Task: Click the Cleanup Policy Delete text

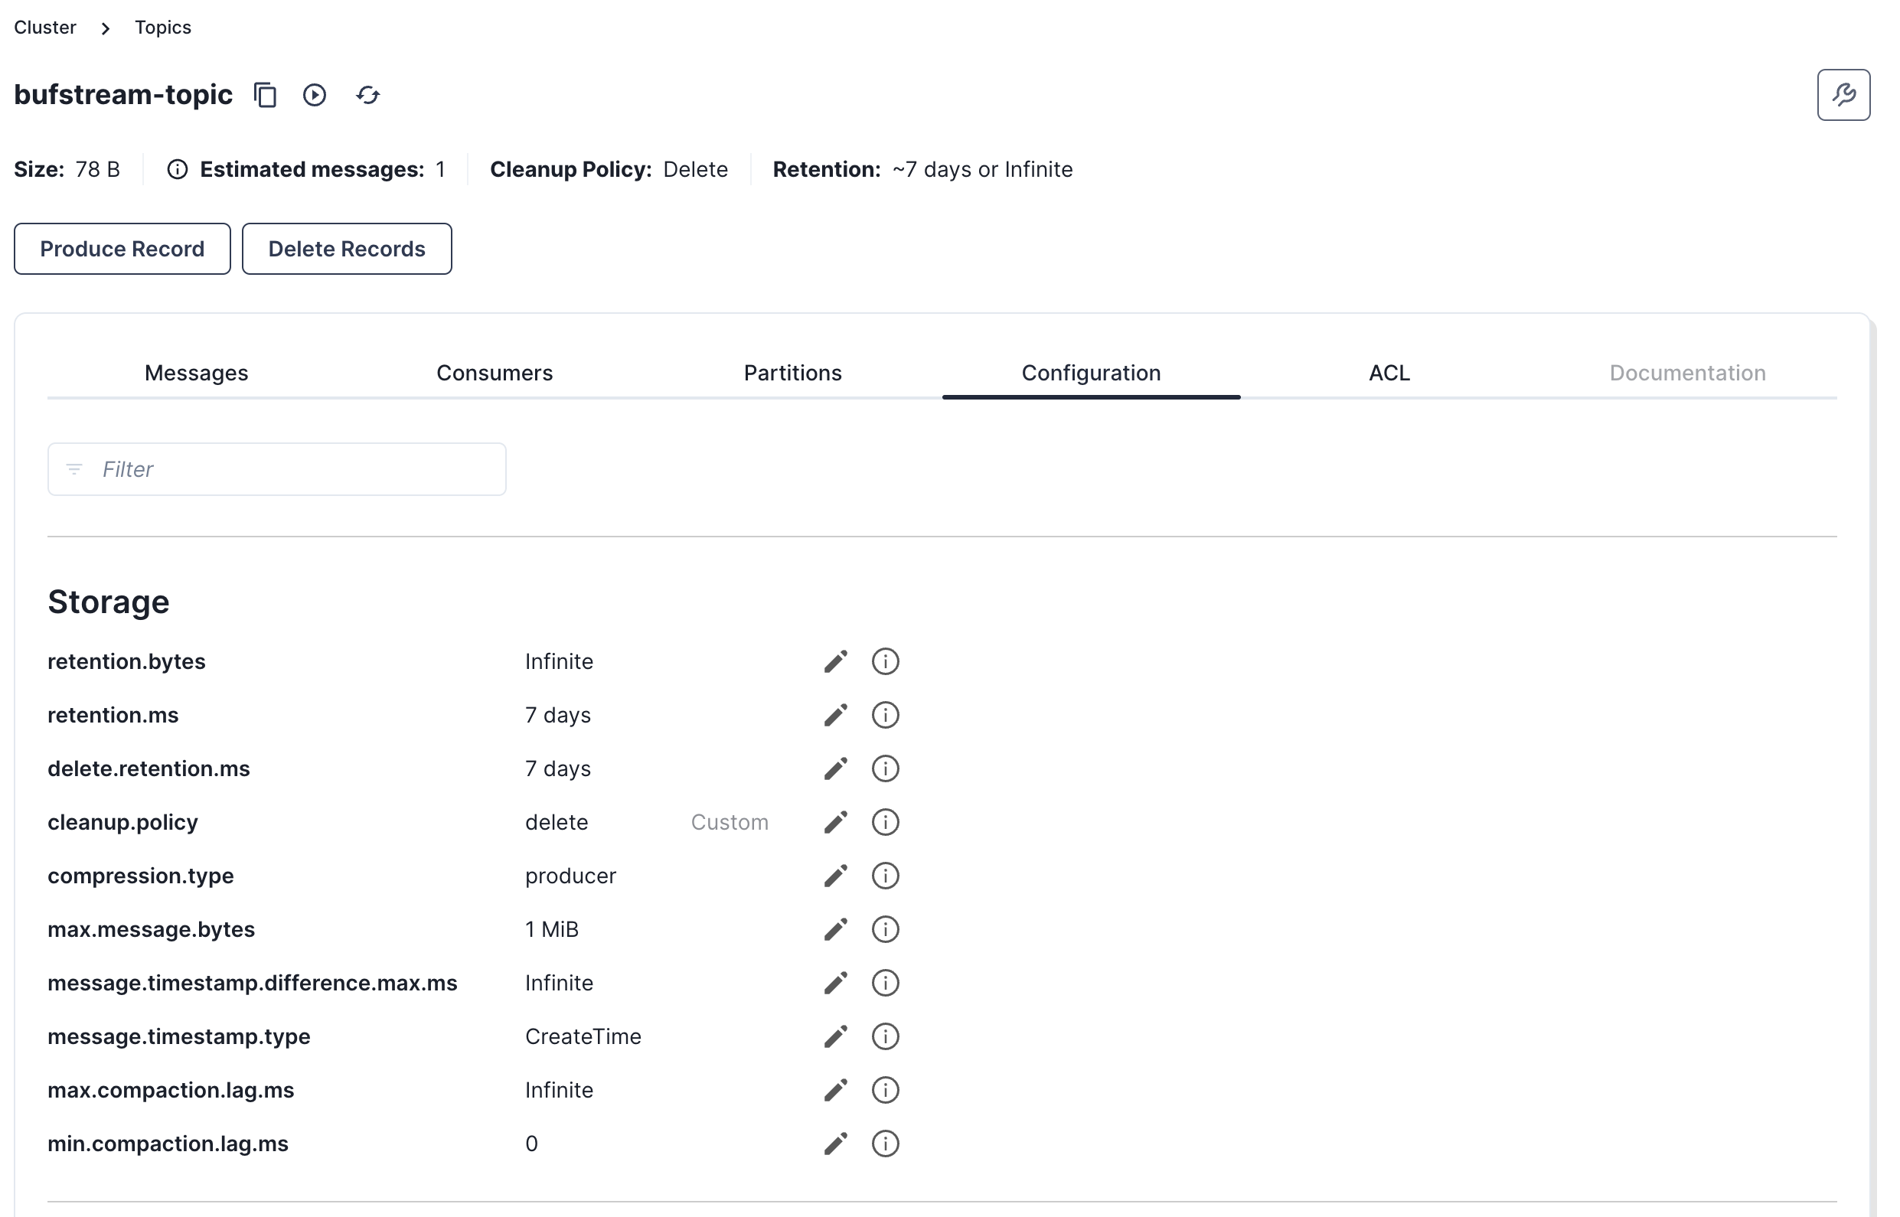Action: click(609, 169)
